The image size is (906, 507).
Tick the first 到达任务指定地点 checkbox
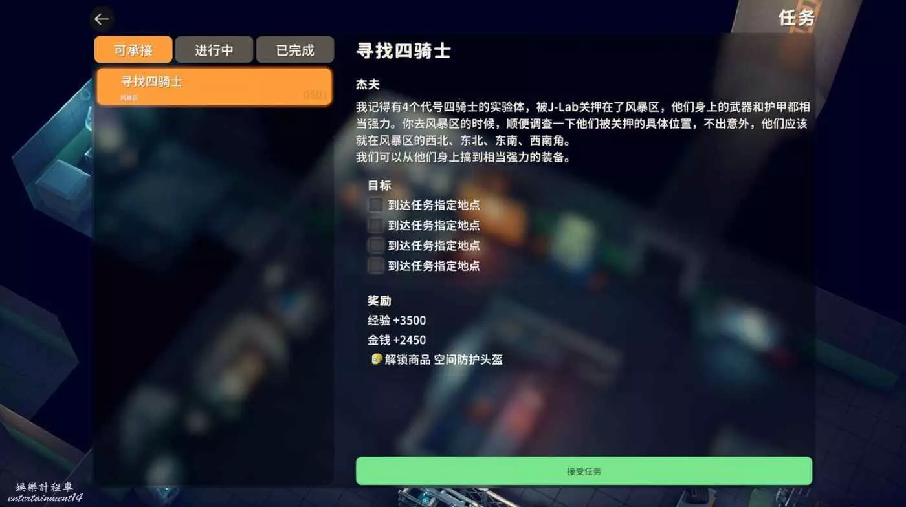(375, 206)
